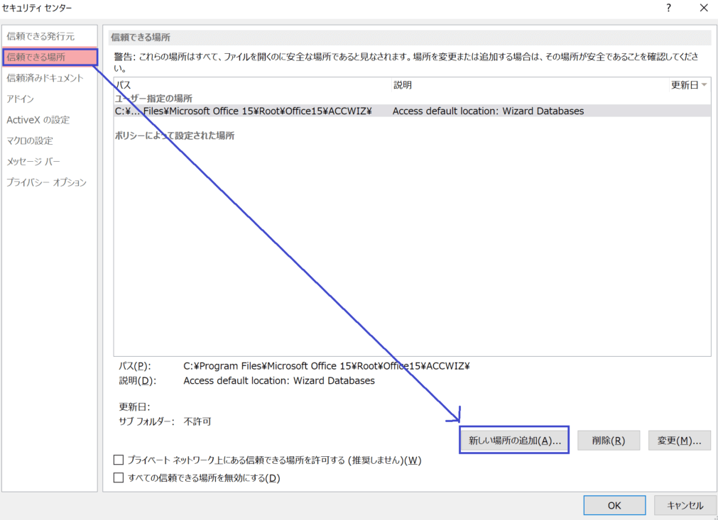Open 信頼済みドキュメント settings
The image size is (718, 520).
45,78
